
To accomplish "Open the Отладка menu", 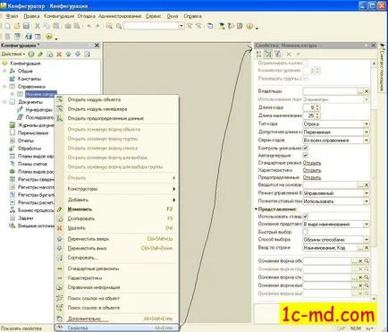I will 87,16.
